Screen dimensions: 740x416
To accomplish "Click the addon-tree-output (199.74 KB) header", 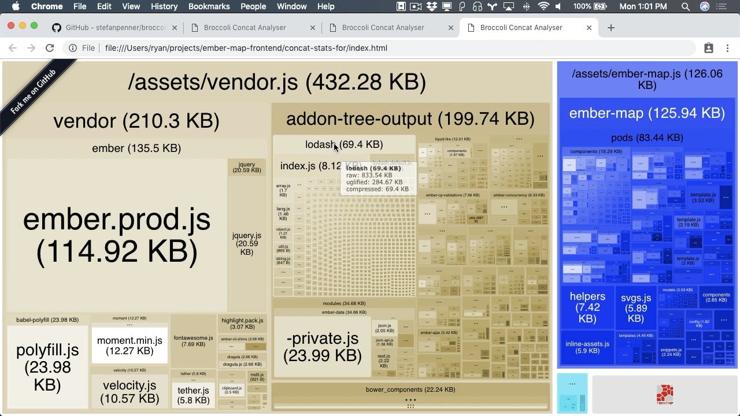I will point(410,118).
